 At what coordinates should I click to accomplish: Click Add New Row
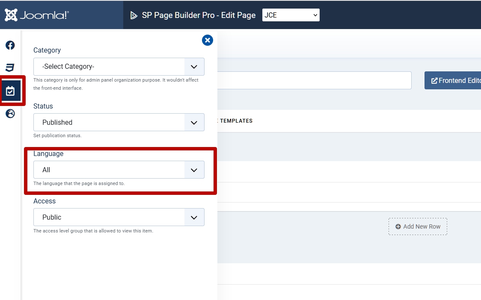pyautogui.click(x=418, y=226)
